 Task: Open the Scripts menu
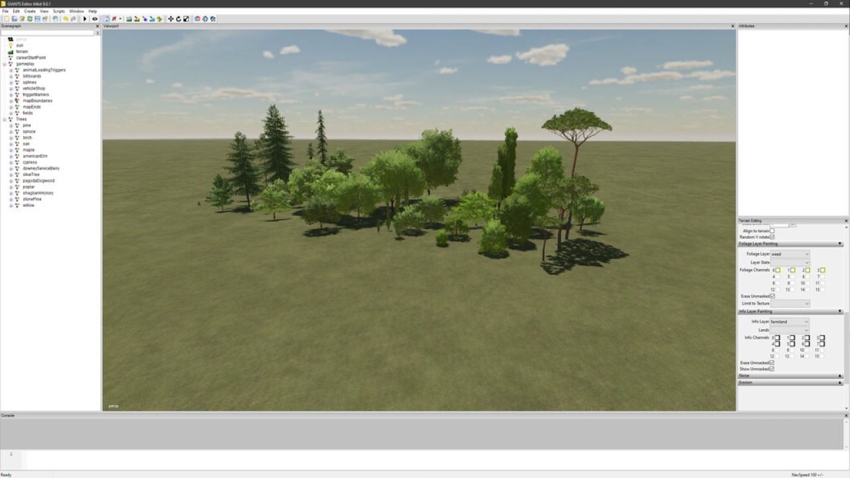click(x=58, y=11)
